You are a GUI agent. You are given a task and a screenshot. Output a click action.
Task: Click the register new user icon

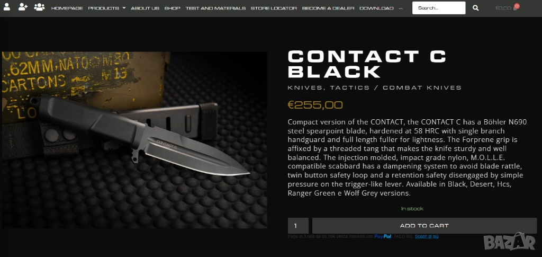[x=23, y=7]
